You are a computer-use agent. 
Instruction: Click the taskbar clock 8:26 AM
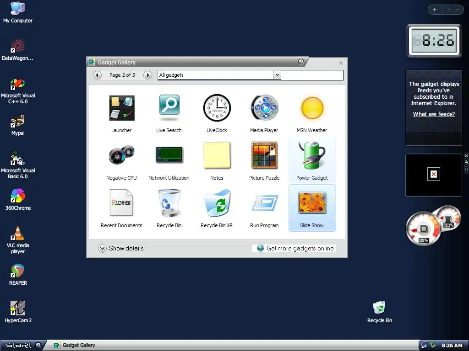coord(452,346)
